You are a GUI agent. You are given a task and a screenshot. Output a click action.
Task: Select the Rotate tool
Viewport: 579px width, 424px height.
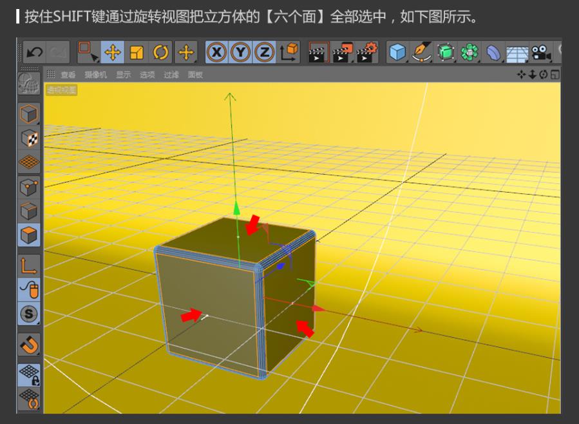pos(160,52)
